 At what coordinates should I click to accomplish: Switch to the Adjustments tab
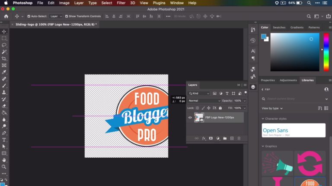pyautogui.click(x=288, y=81)
